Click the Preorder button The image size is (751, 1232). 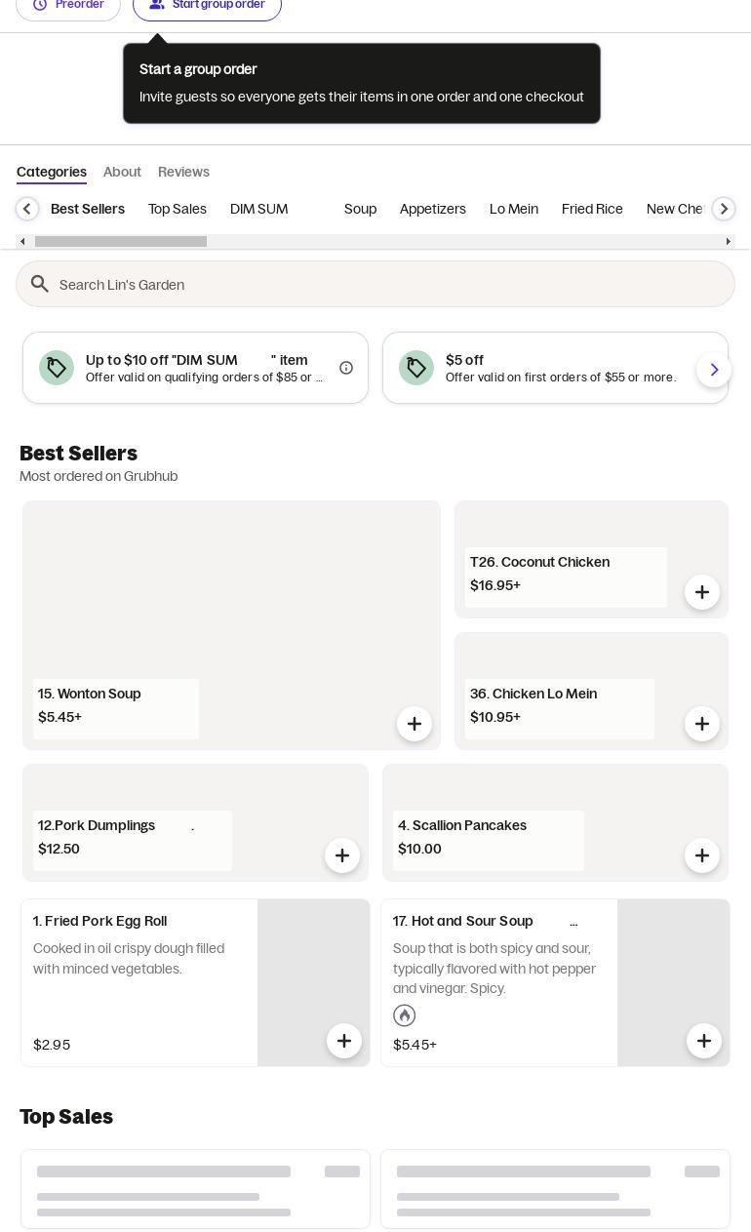[x=68, y=6]
